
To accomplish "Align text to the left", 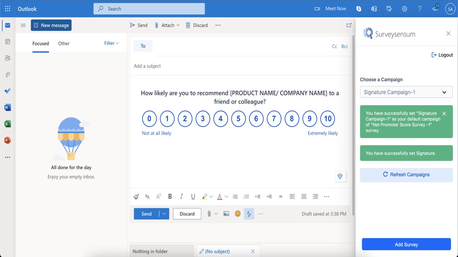I will coord(292,197).
